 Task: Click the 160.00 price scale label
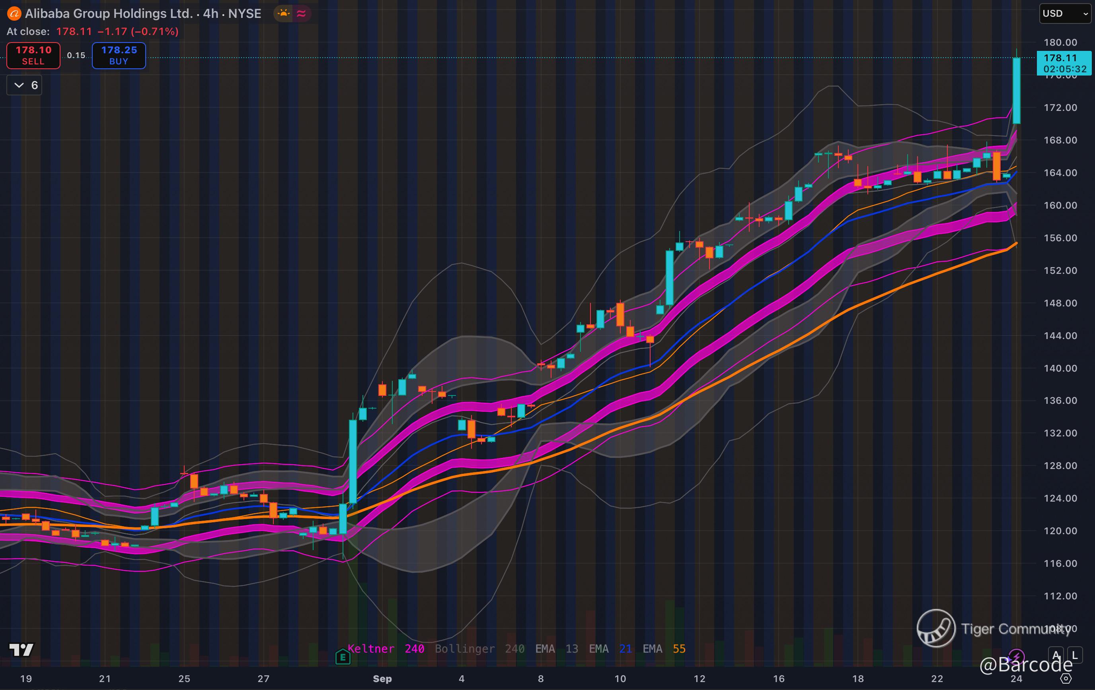(1060, 205)
